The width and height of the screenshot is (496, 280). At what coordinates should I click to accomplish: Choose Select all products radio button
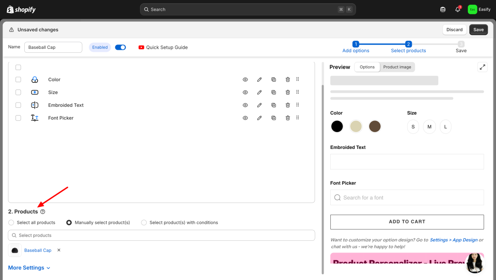tap(11, 222)
